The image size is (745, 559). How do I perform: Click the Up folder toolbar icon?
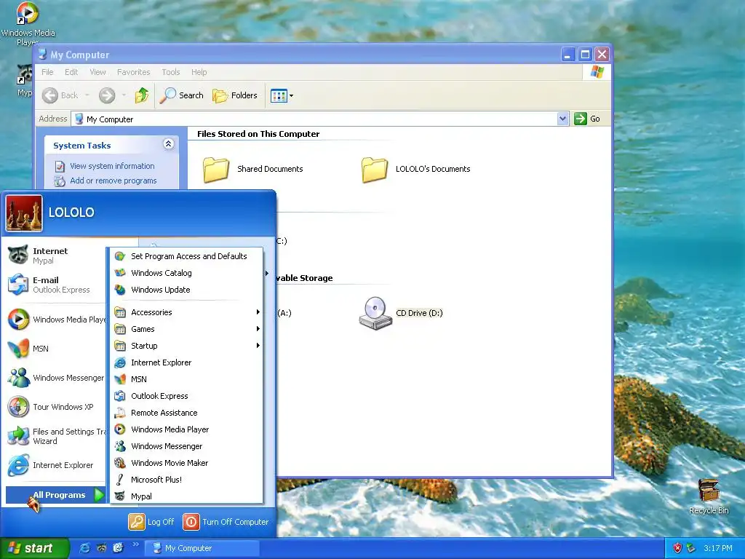[x=142, y=95]
